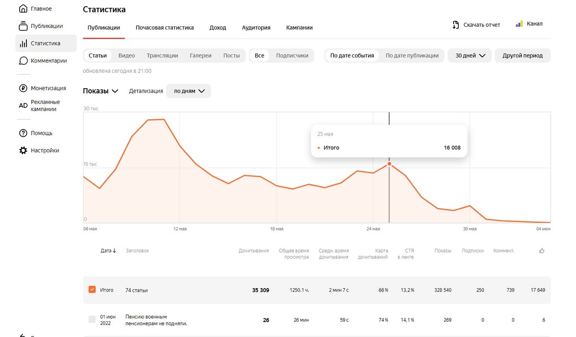Open the по дням detail dropdown

[x=189, y=91]
